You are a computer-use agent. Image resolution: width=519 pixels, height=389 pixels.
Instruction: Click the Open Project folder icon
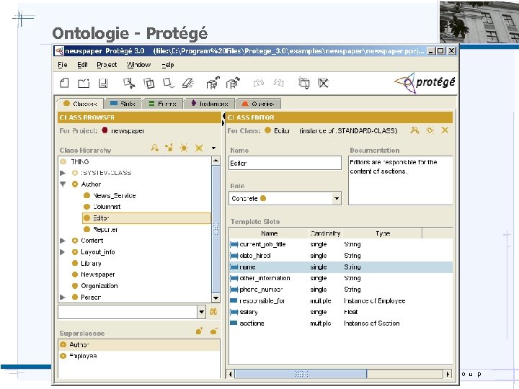[84, 83]
